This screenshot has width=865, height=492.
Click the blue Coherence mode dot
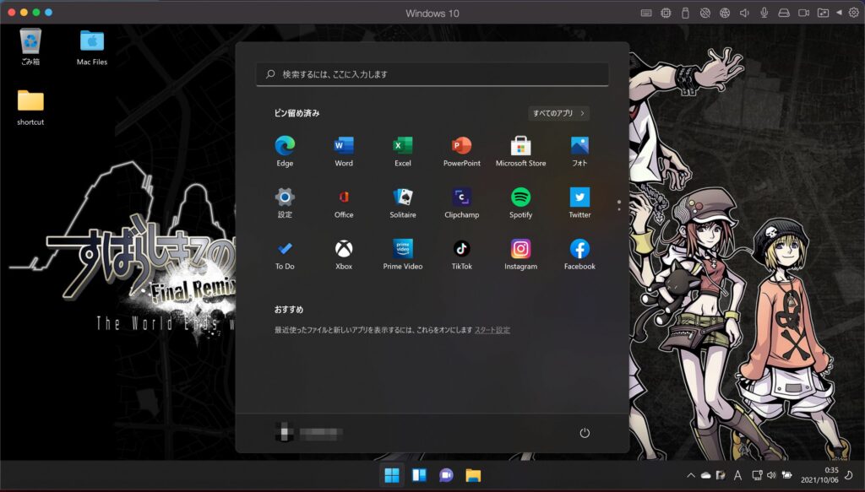pos(48,12)
